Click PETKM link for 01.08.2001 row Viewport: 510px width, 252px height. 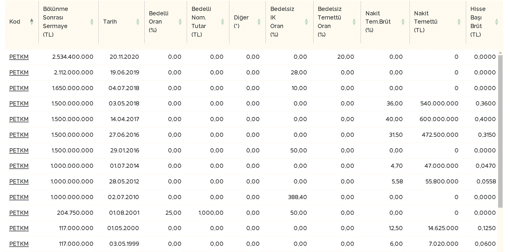(19, 213)
